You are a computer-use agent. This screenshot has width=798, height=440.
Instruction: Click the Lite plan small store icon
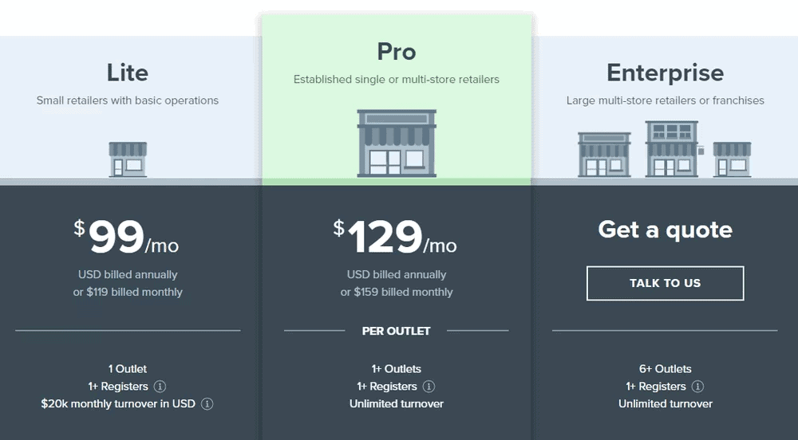tap(128, 159)
